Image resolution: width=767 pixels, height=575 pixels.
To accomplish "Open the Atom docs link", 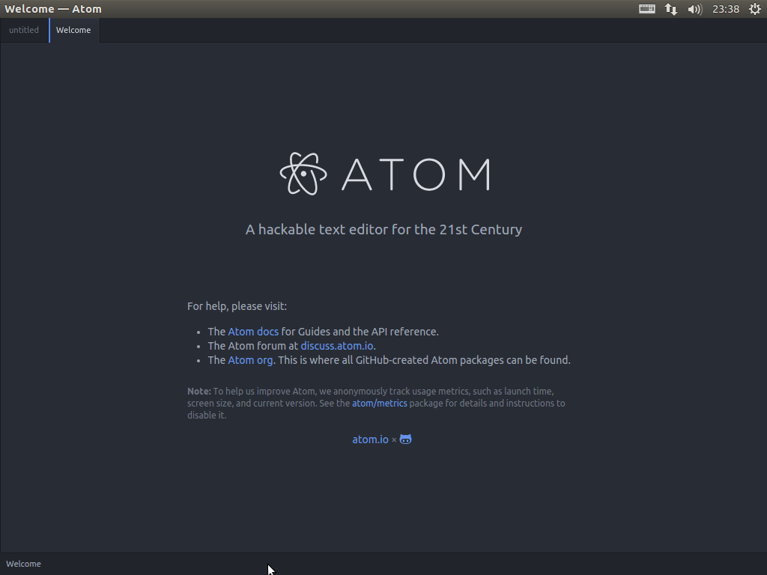I will [x=253, y=331].
